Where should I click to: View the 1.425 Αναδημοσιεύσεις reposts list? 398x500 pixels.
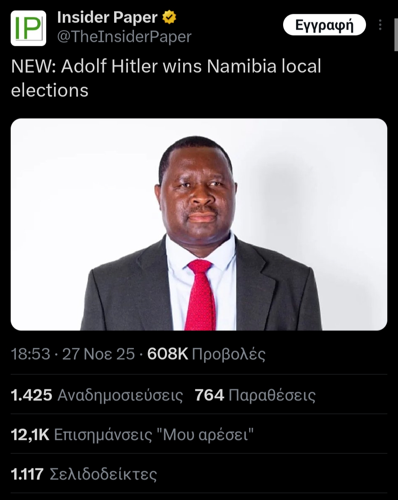point(97,395)
